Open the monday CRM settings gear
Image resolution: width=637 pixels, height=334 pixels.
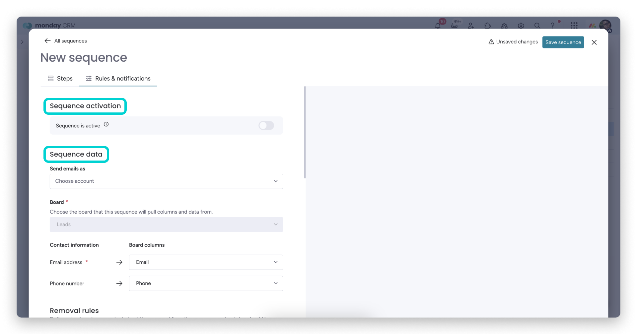click(521, 26)
